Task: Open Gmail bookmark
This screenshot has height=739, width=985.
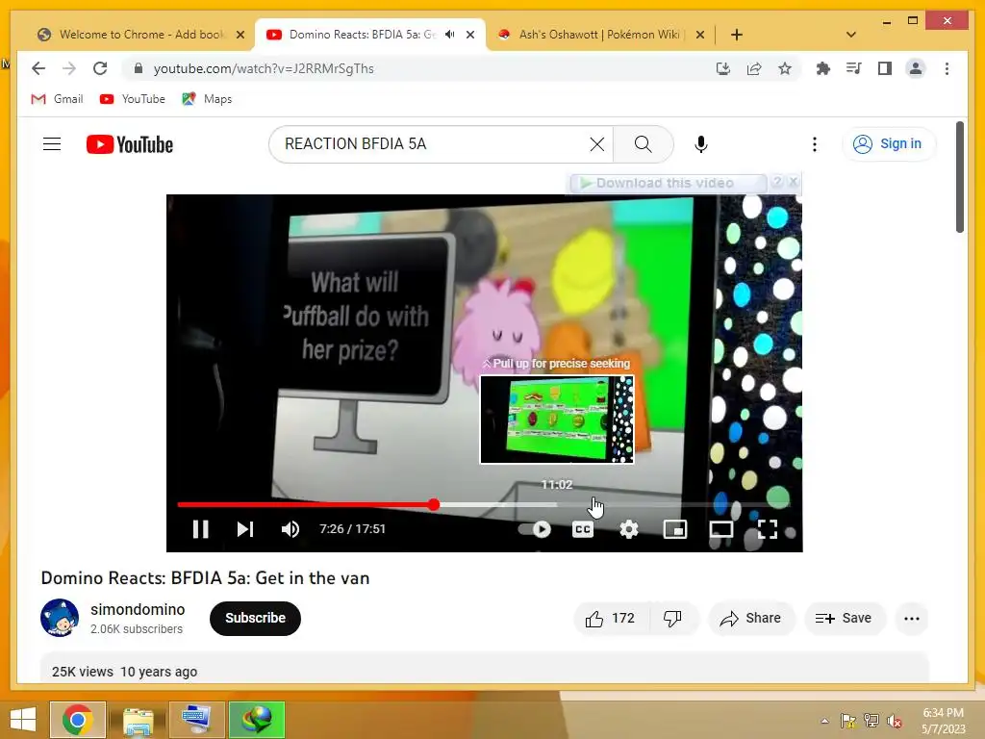Action: coord(57,99)
